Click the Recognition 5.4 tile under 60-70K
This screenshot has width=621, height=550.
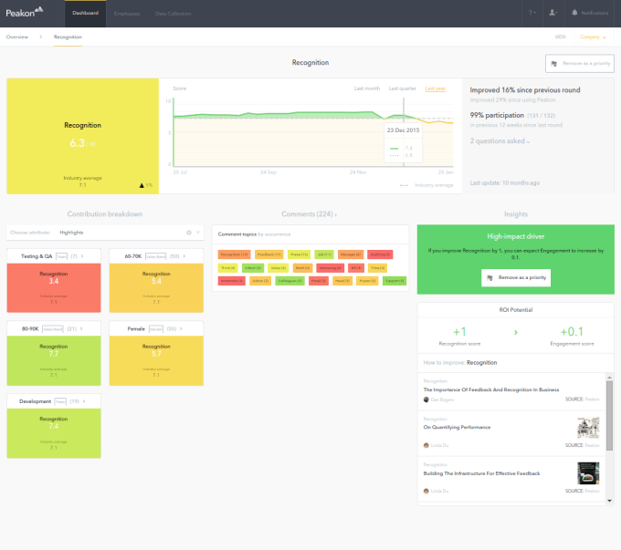pos(156,288)
